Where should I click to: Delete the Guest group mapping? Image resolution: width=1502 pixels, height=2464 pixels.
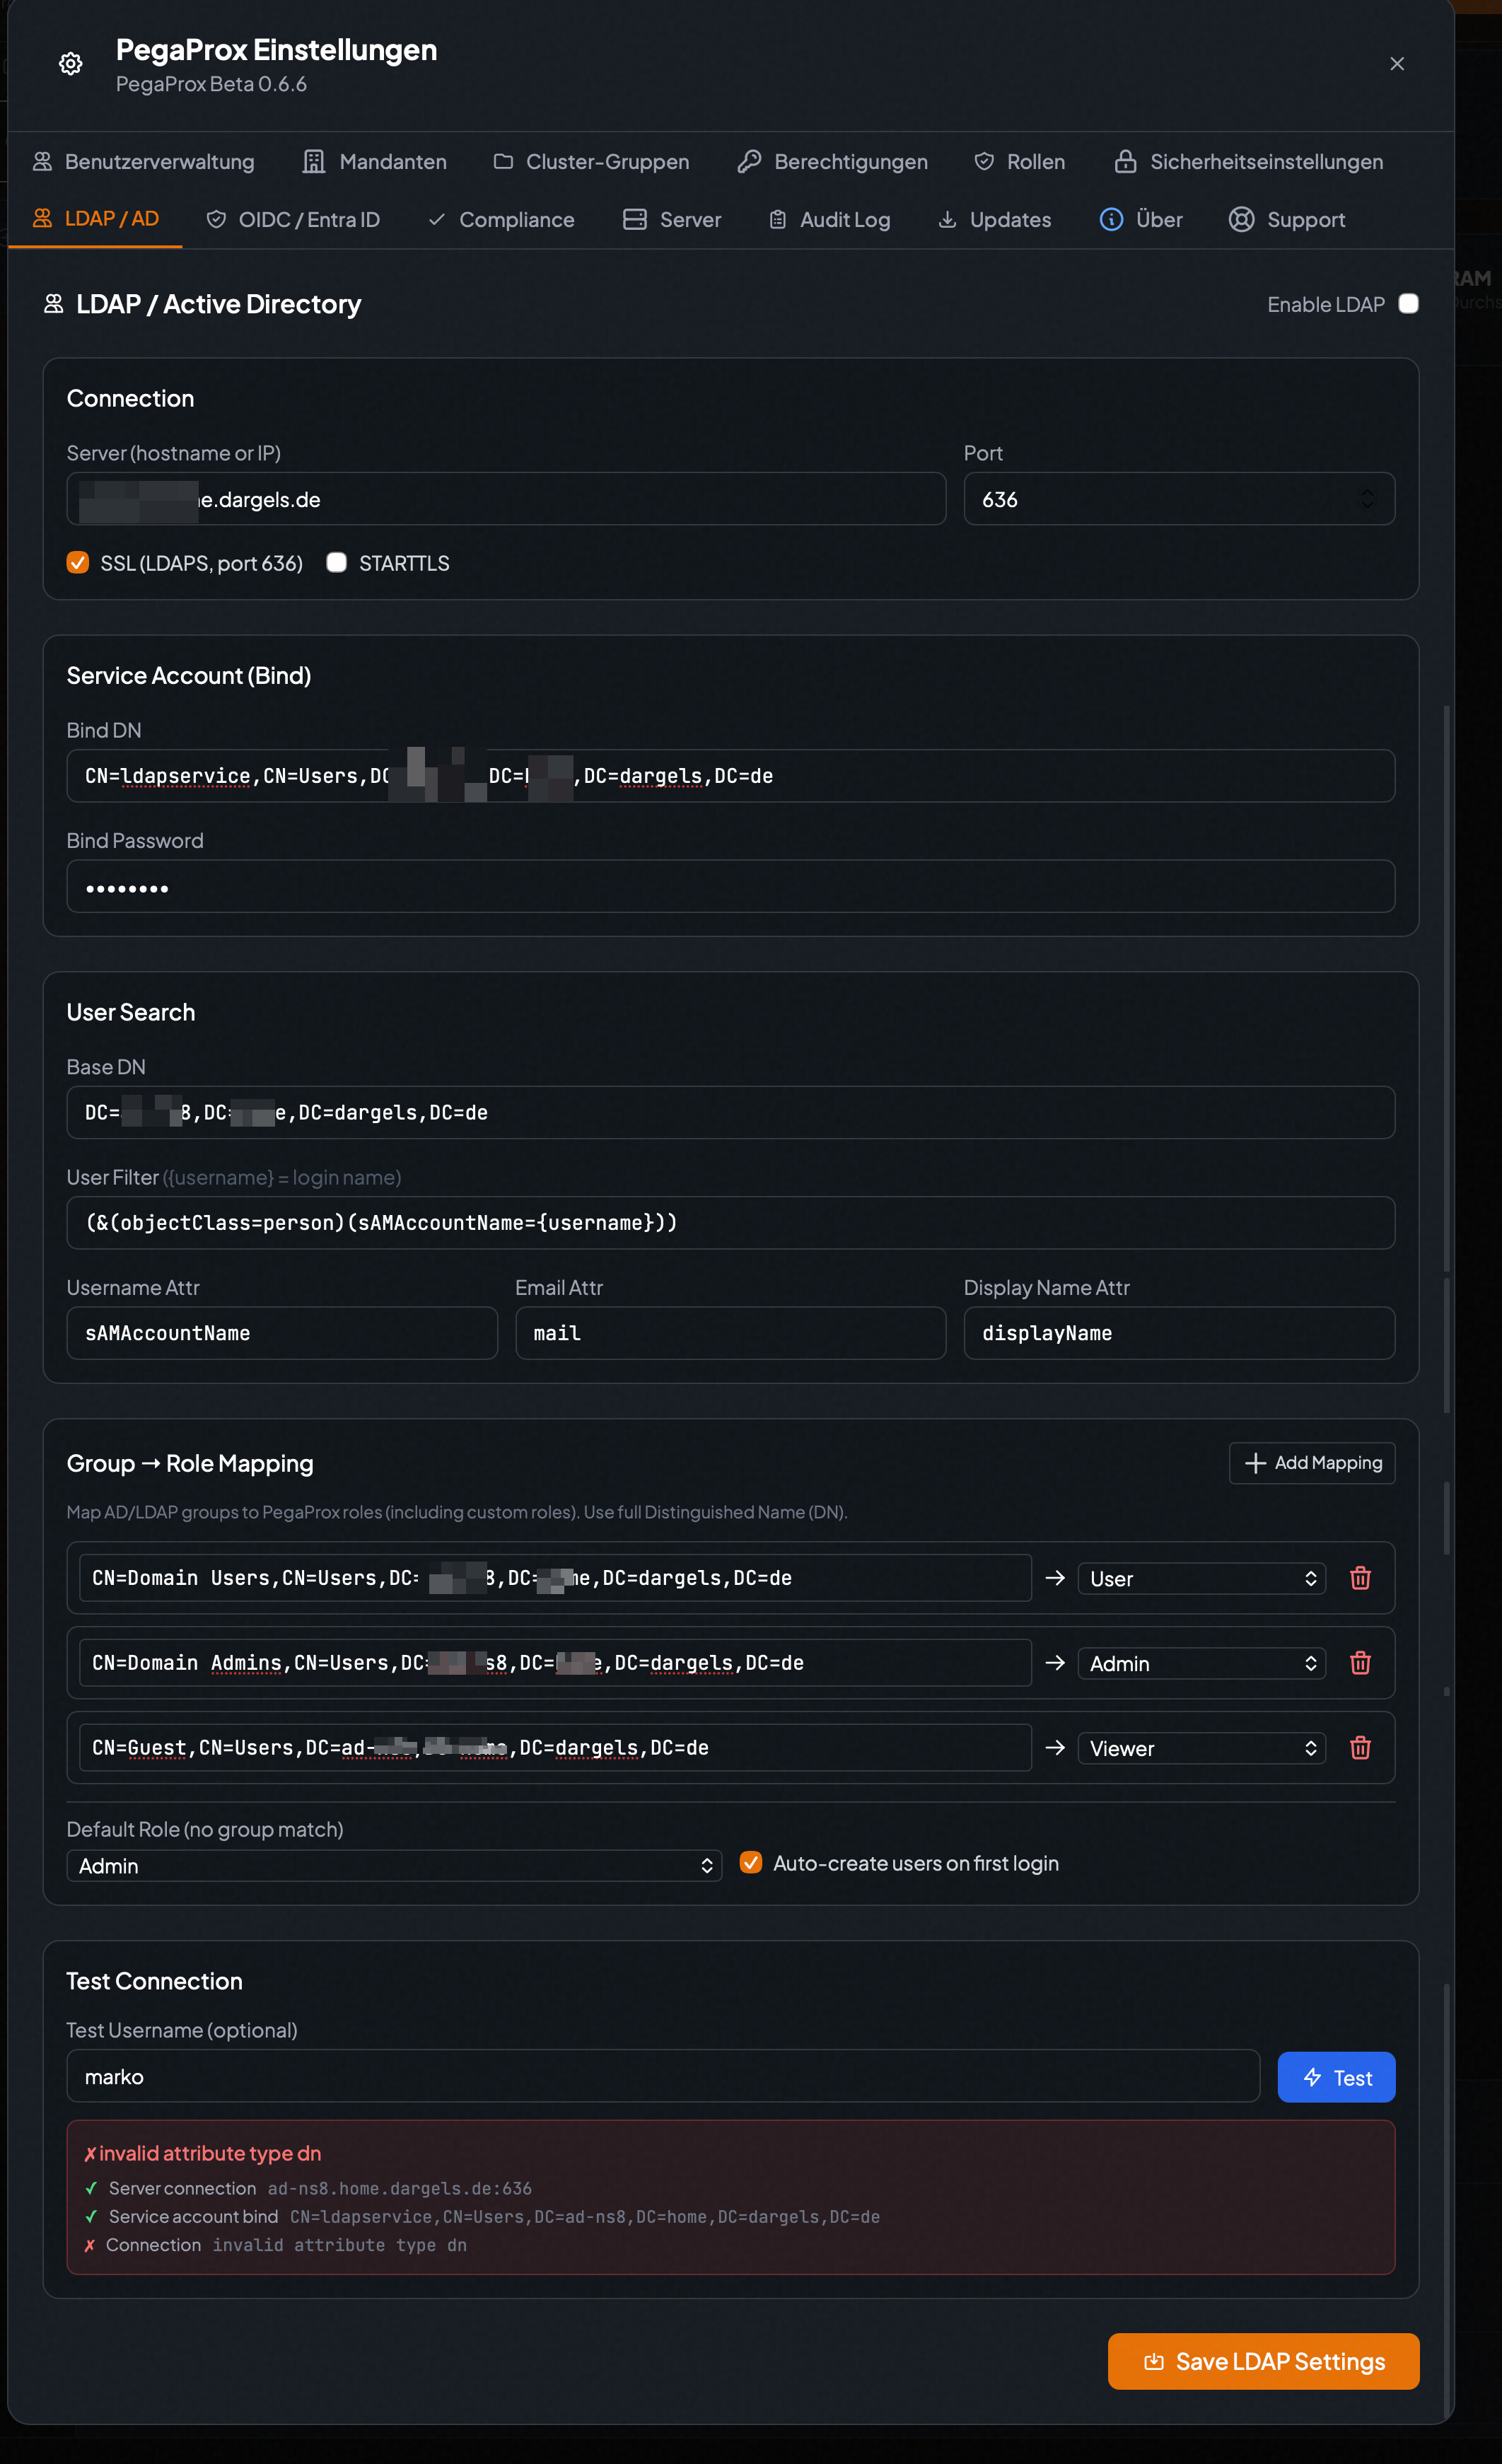click(x=1360, y=1748)
